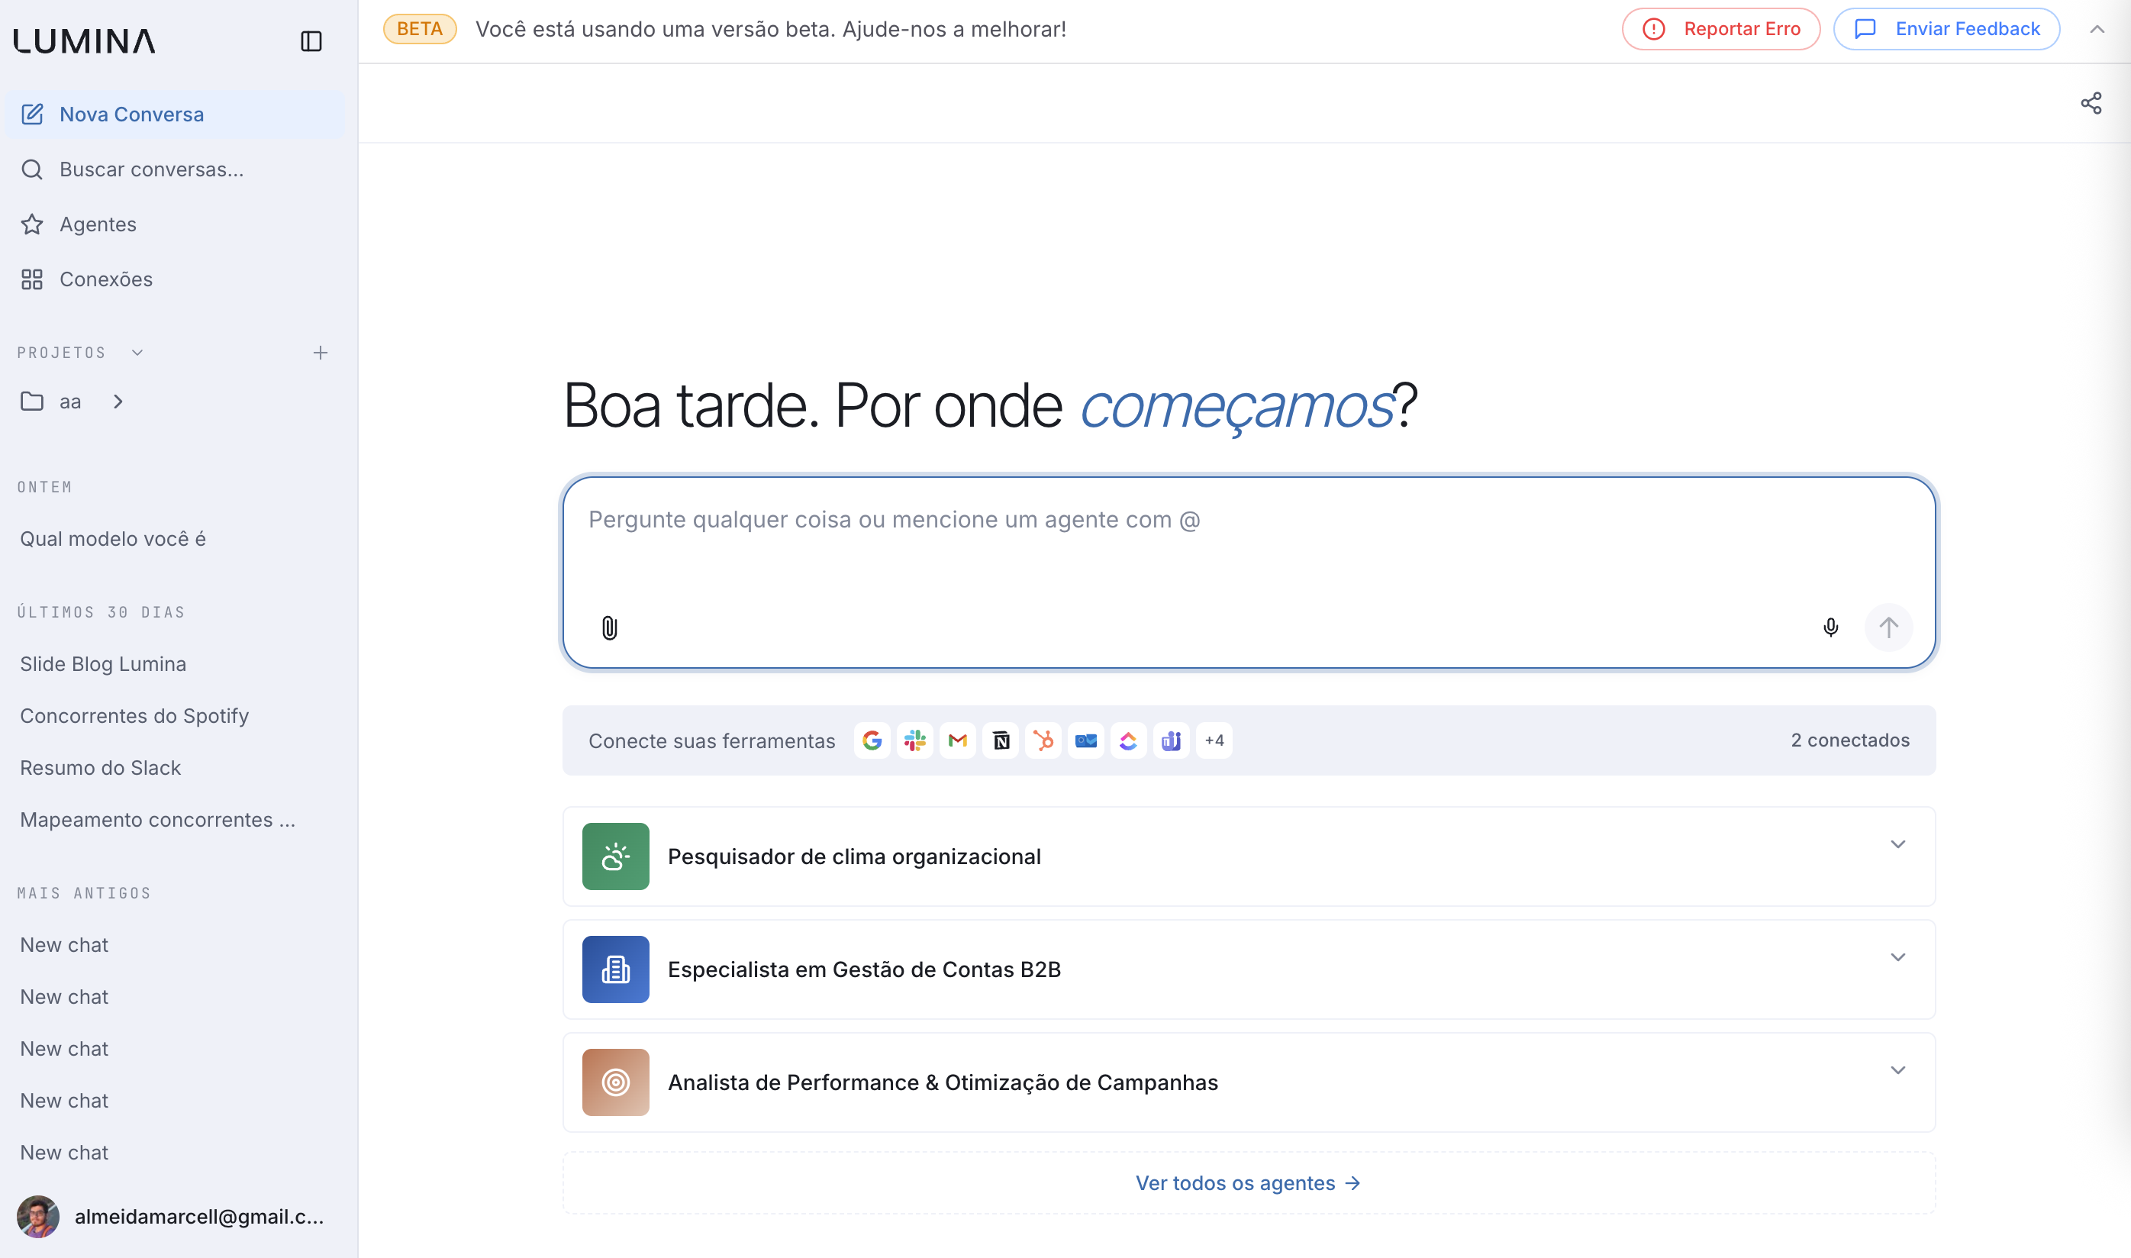Go to Agentes page

point(175,224)
